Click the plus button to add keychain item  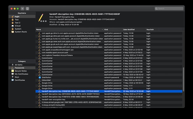23,9
